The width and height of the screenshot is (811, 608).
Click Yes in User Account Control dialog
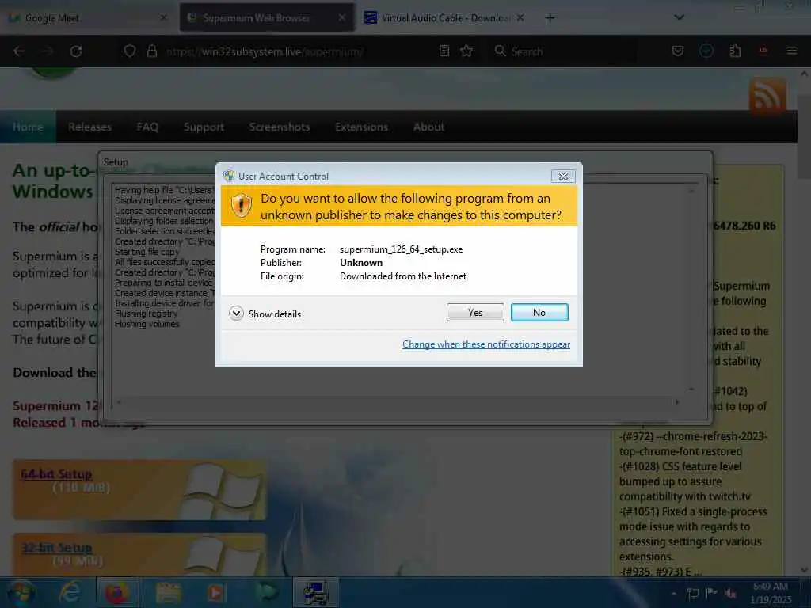pos(475,312)
